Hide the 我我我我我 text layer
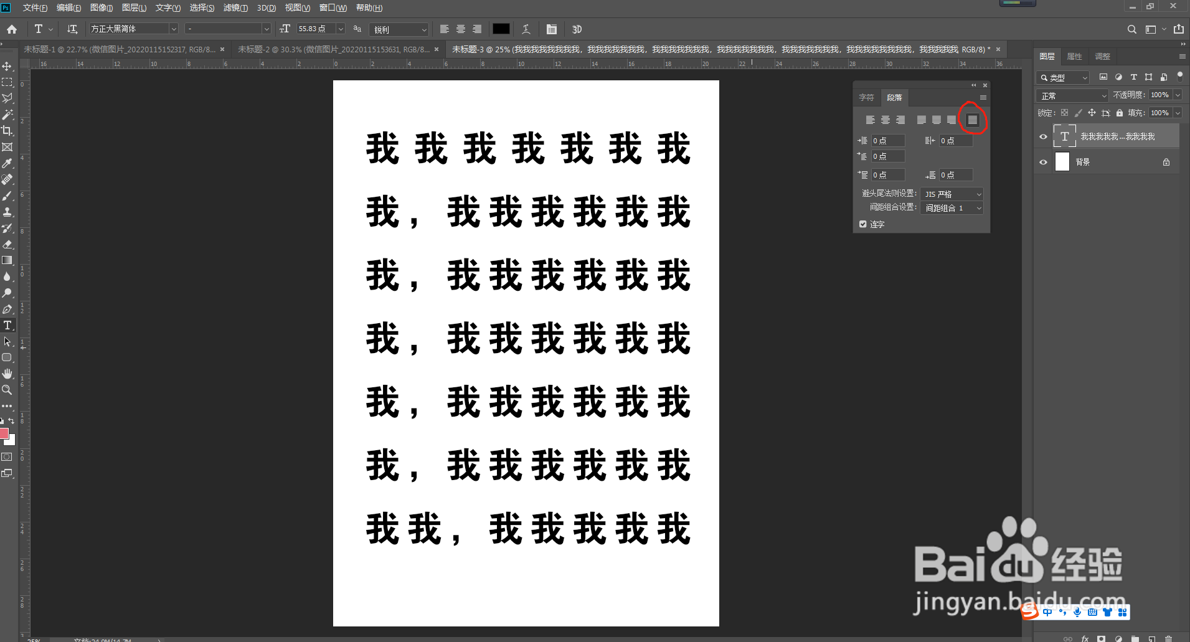This screenshot has width=1190, height=642. (x=1044, y=136)
